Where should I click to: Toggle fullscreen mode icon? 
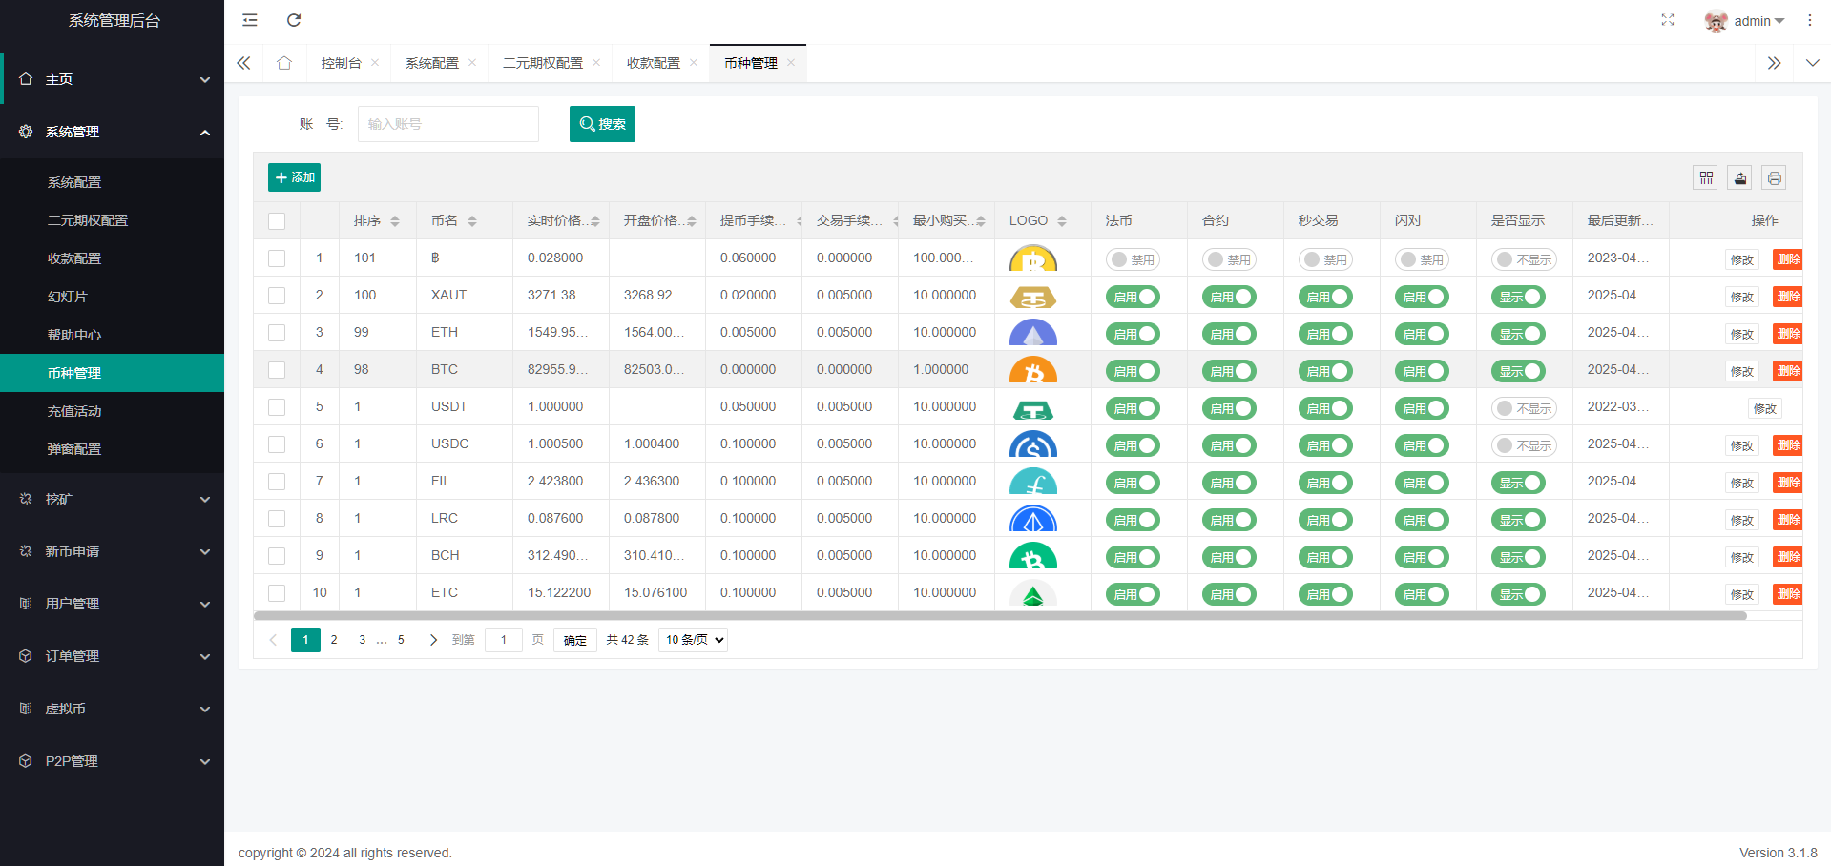tap(1667, 20)
